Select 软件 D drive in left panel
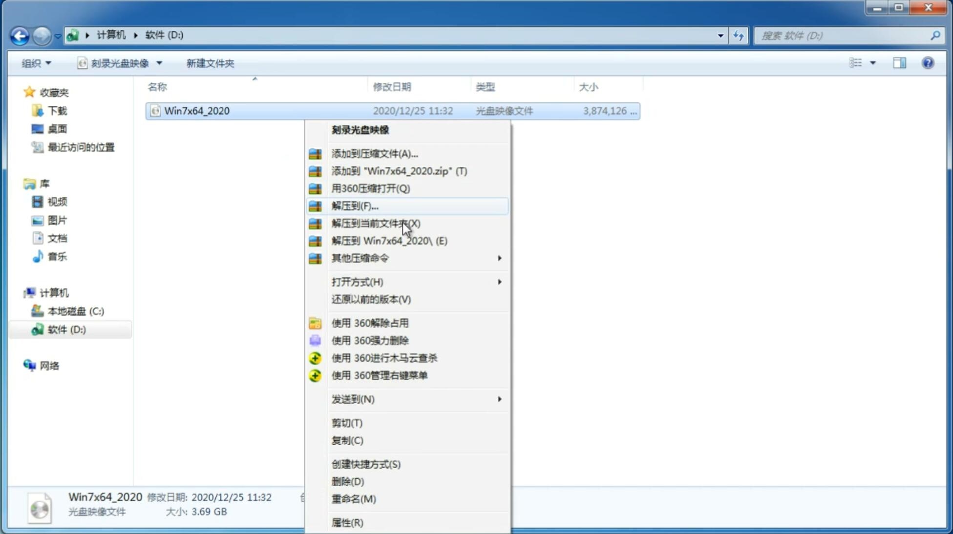This screenshot has width=953, height=534. tap(65, 329)
